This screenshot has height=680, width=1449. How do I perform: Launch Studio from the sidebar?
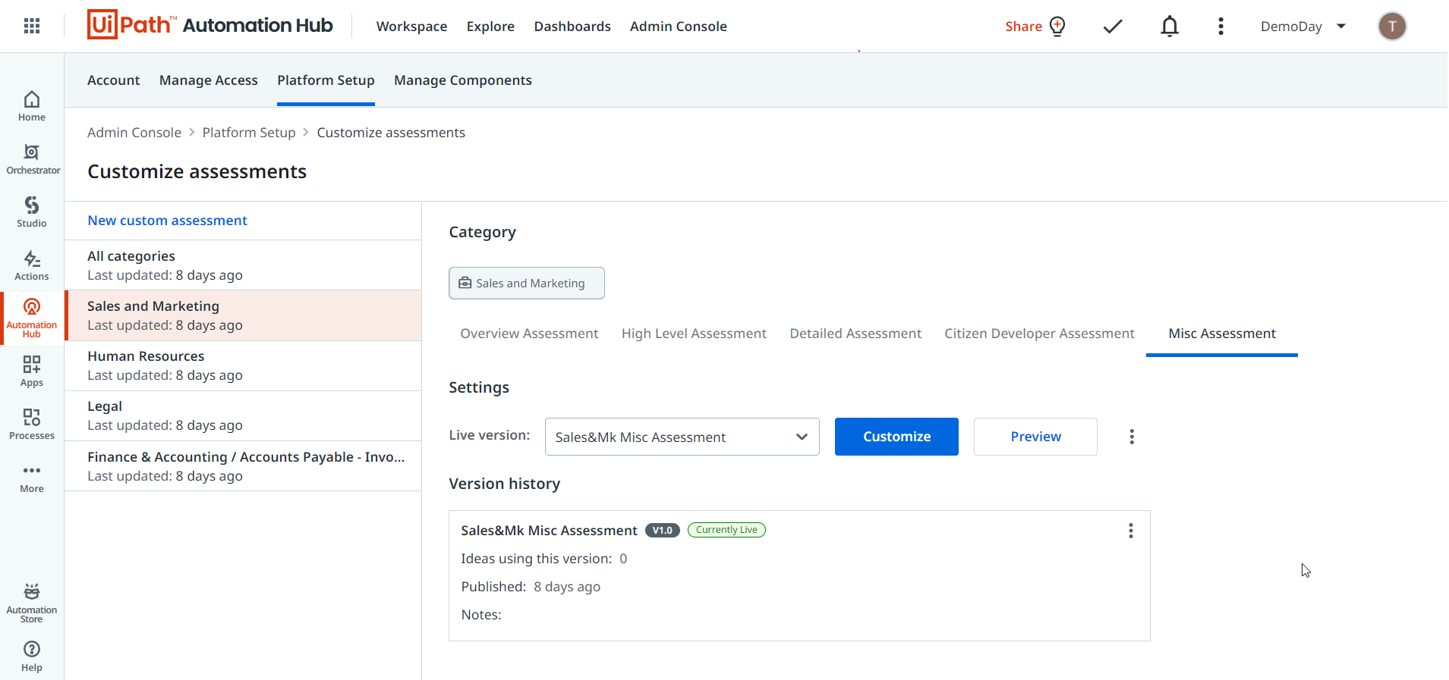click(32, 212)
